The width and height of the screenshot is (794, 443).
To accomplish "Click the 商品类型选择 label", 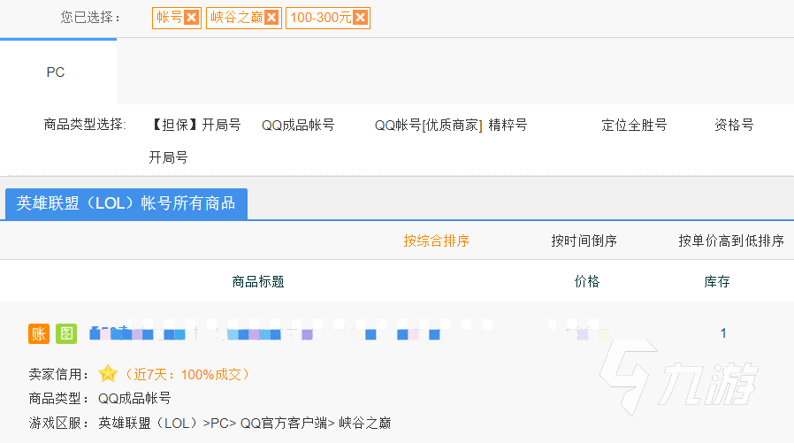I will pos(85,125).
